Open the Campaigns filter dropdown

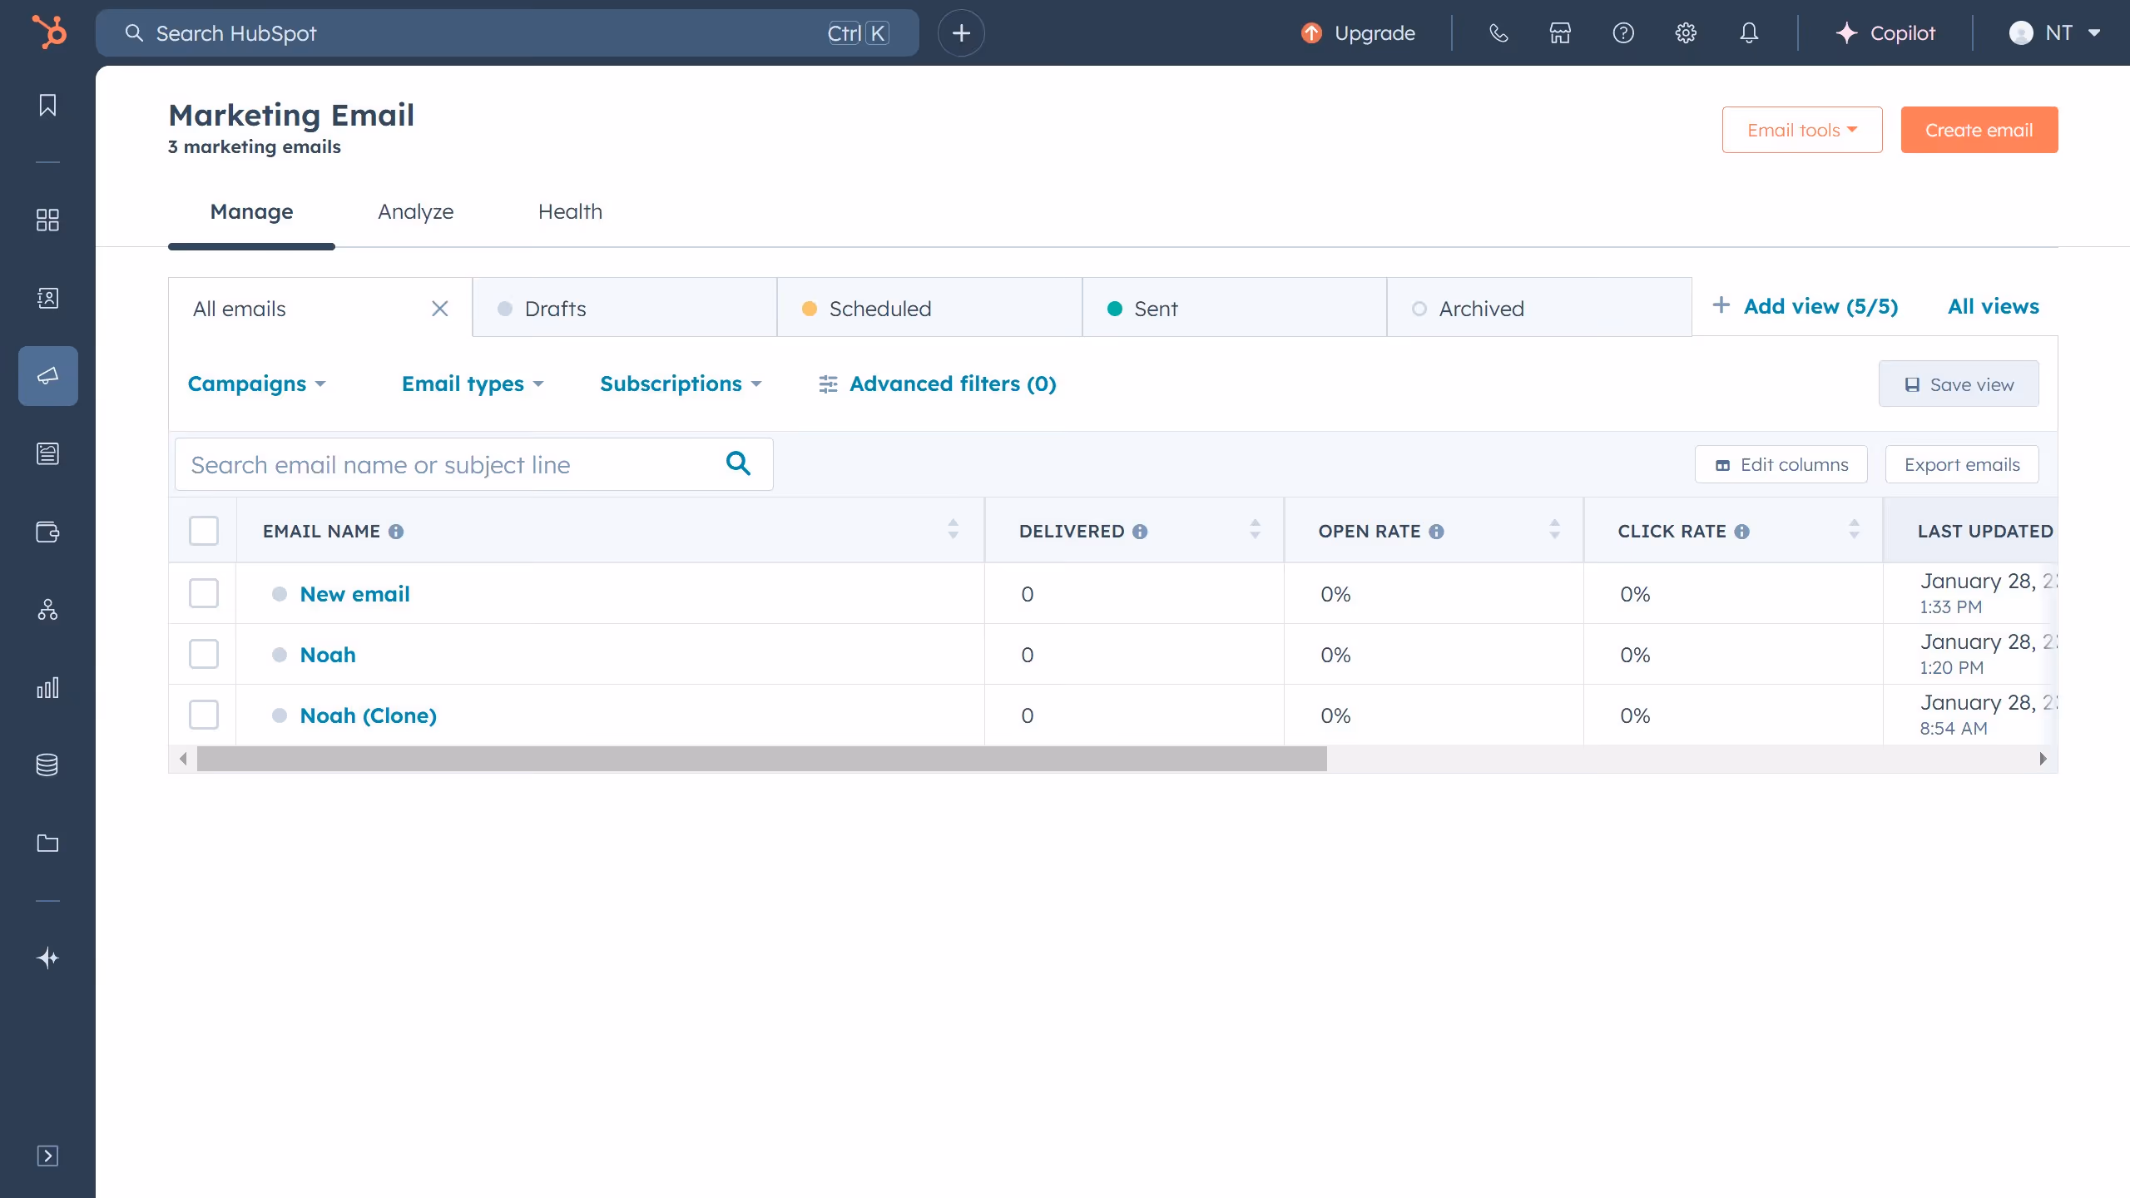pyautogui.click(x=256, y=384)
